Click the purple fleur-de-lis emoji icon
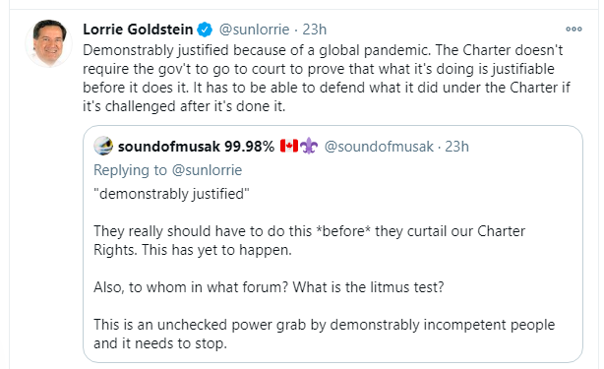Image resolution: width=604 pixels, height=369 pixels. 309,147
